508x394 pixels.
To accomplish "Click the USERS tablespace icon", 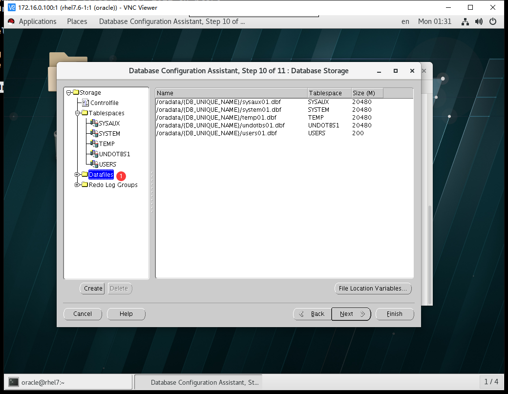I will click(94, 164).
